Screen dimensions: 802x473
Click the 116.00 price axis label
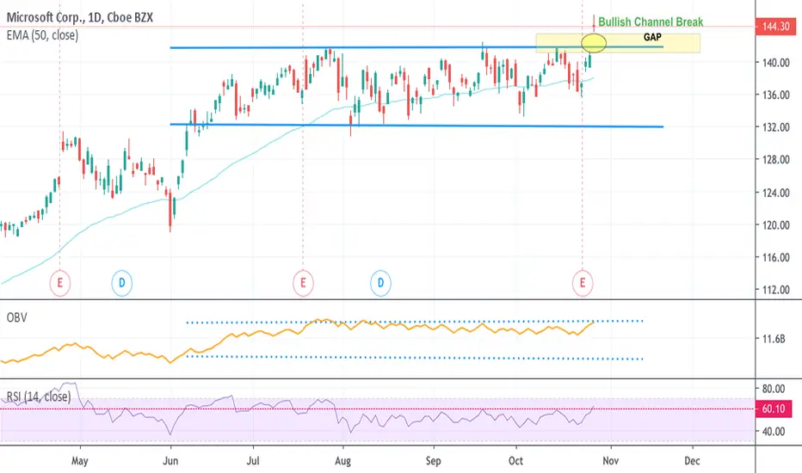click(776, 257)
